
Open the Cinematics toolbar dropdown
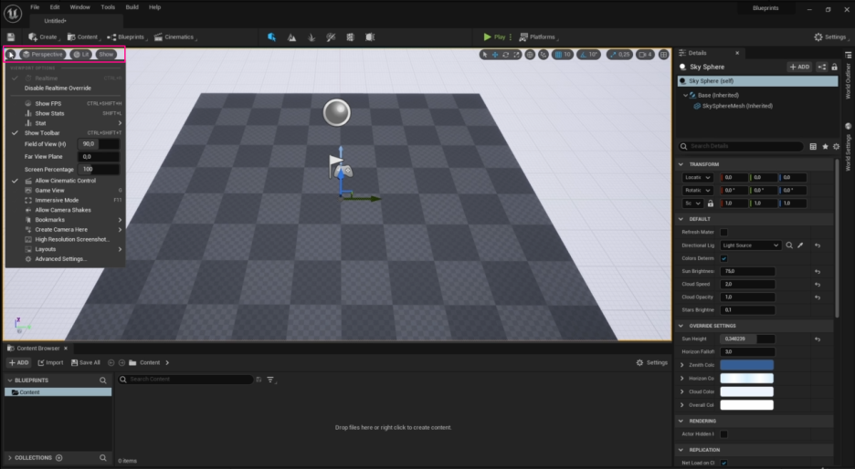coord(175,37)
